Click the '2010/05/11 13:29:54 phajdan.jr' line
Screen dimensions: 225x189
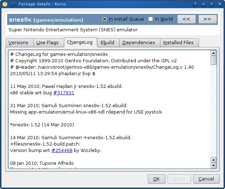[x=52, y=74]
